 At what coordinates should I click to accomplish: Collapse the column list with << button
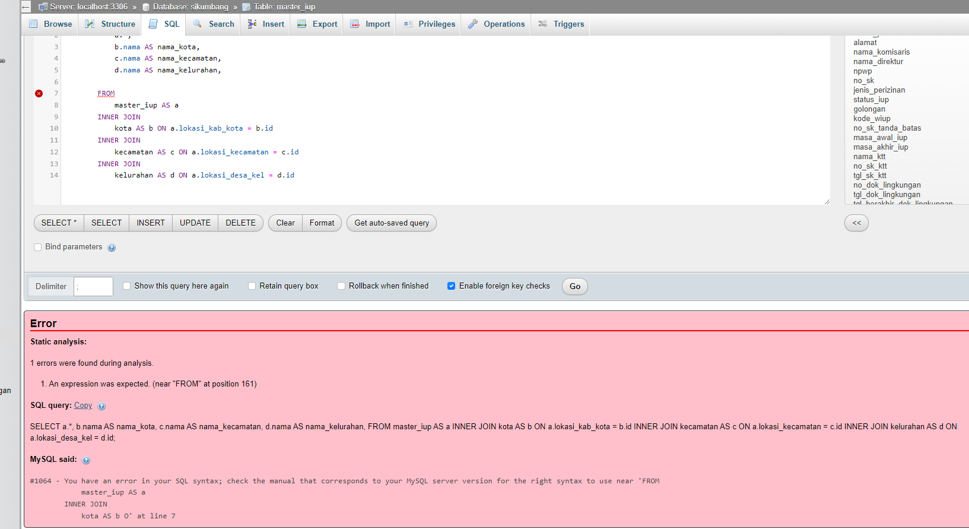click(856, 223)
